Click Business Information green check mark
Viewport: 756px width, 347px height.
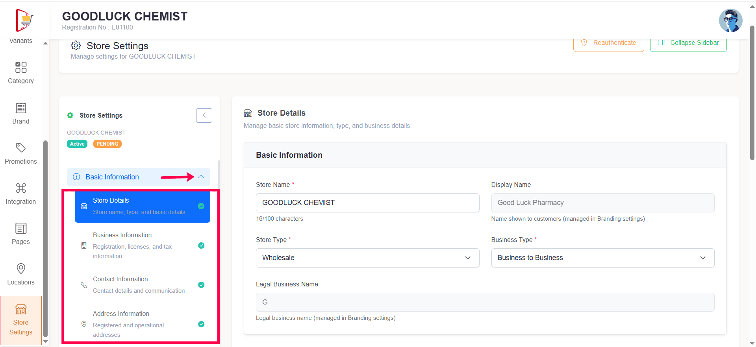[x=201, y=245]
